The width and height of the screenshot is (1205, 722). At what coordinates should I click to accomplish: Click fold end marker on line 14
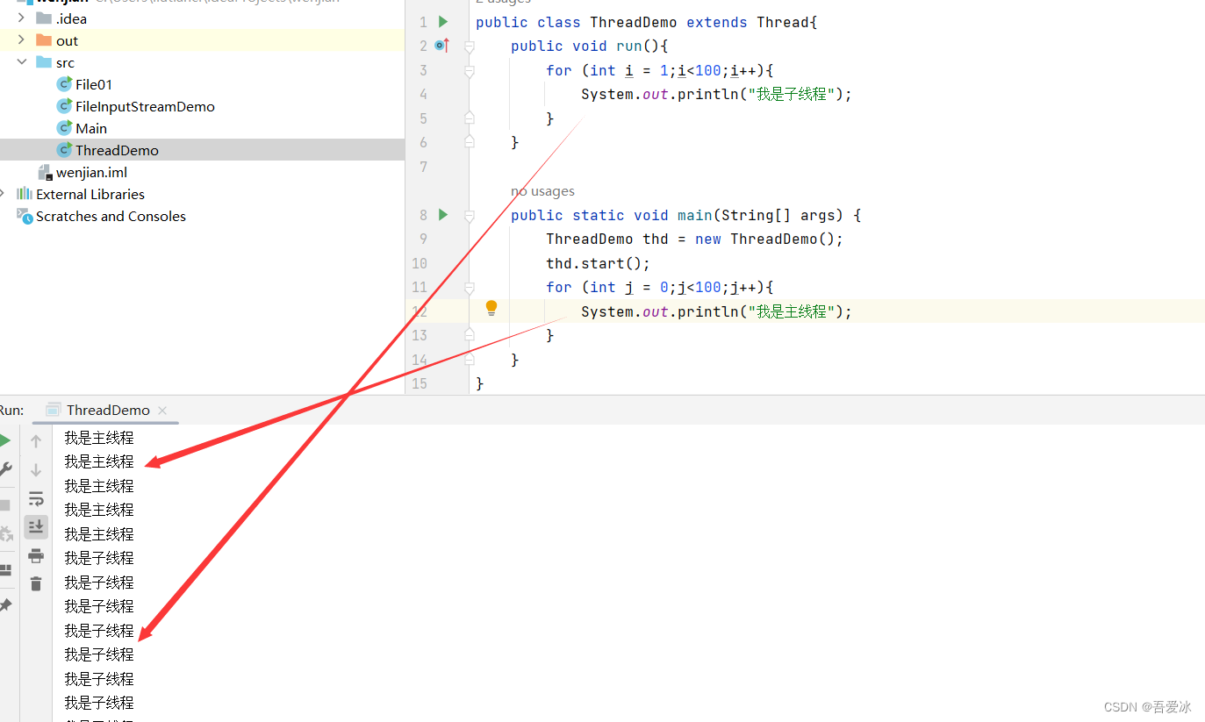coord(470,358)
